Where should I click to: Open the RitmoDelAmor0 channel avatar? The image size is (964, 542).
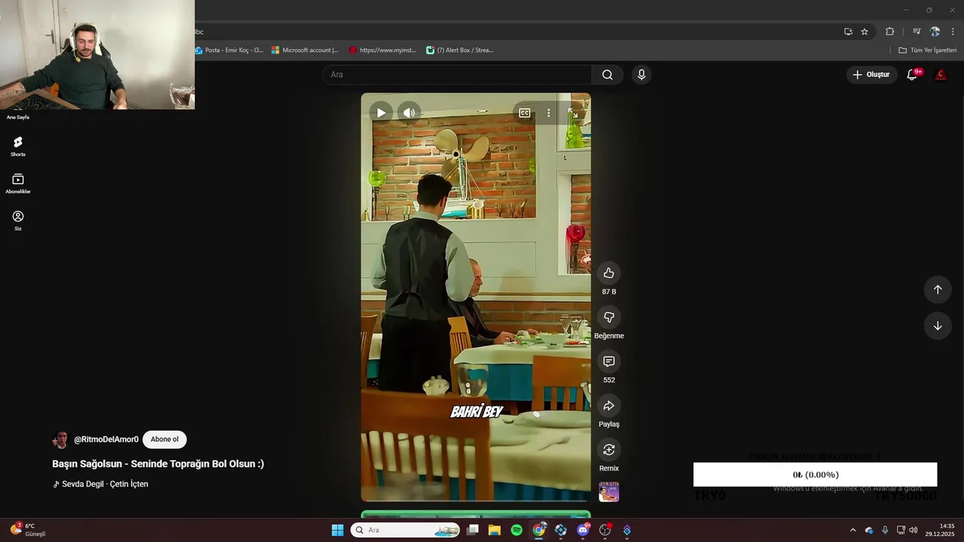click(60, 440)
